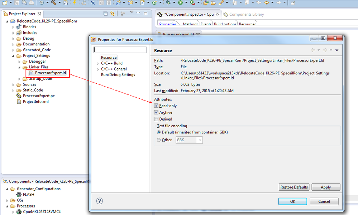Expand C/C++ General in properties tree
Image resolution: width=358 pixels, height=215 pixels.
98,69
